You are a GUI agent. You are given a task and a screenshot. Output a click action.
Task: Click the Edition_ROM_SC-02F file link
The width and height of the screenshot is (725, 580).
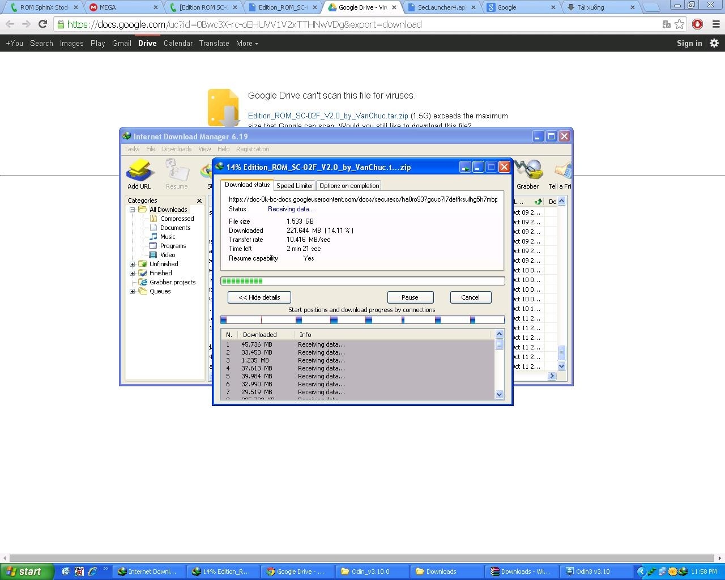[328, 116]
